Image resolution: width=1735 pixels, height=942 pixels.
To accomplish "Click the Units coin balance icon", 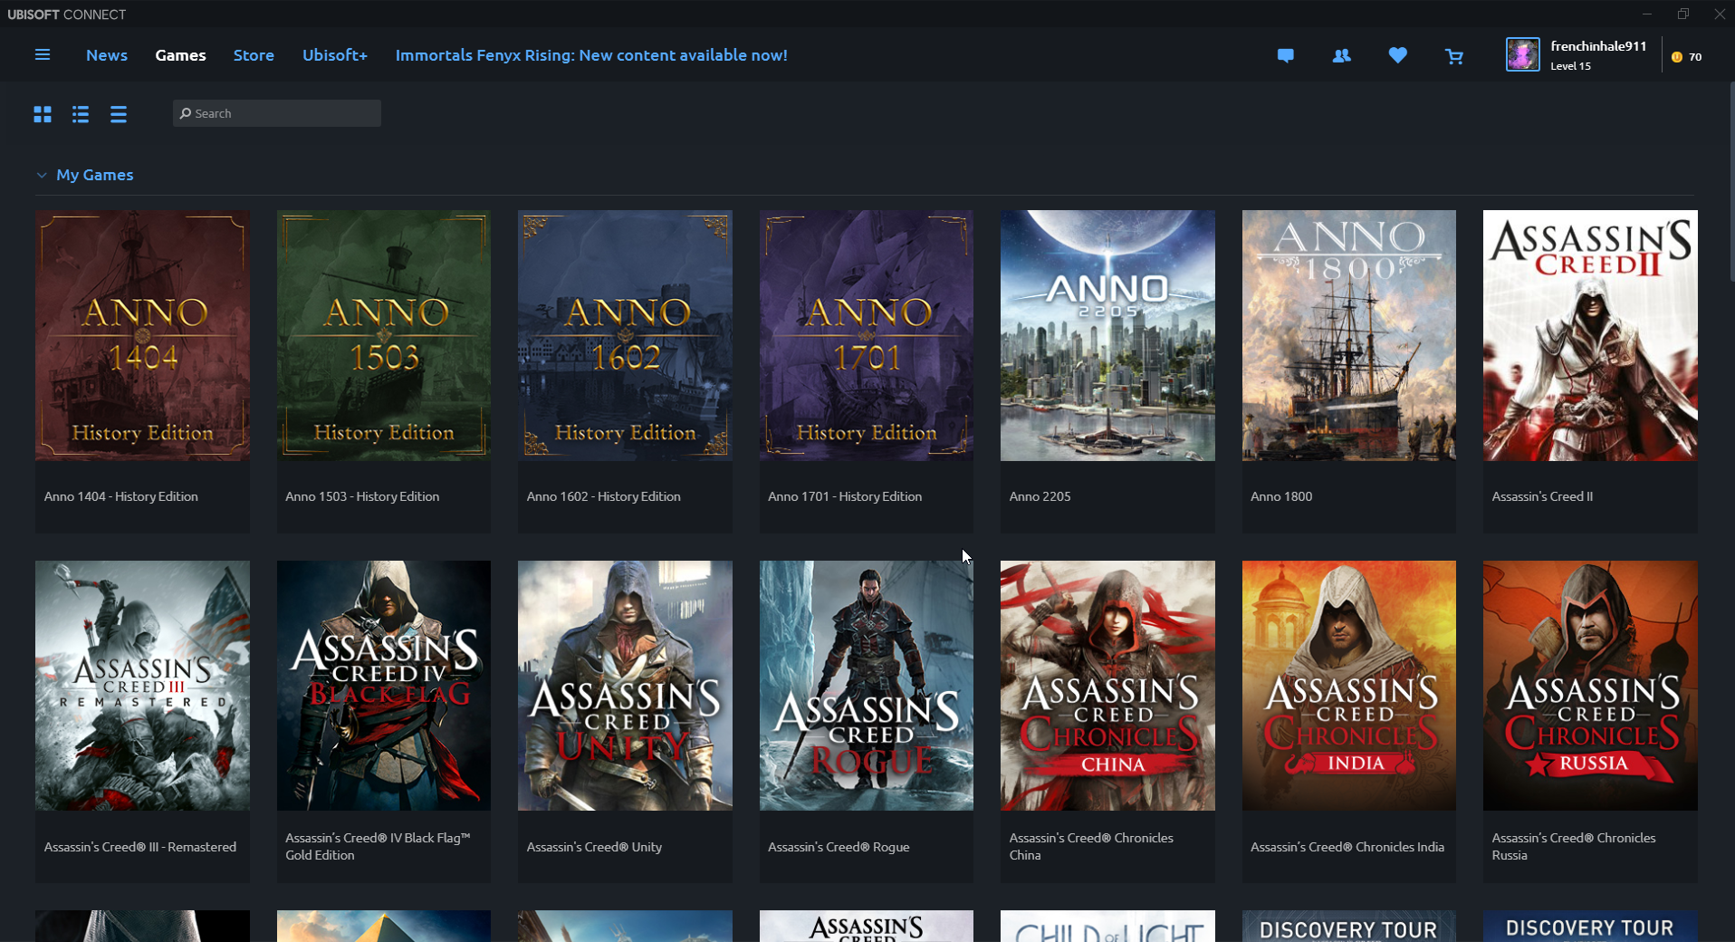I will click(1677, 56).
